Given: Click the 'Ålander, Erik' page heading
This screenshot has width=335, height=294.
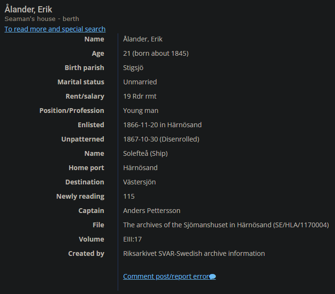Looking at the screenshot, I should [x=29, y=10].
